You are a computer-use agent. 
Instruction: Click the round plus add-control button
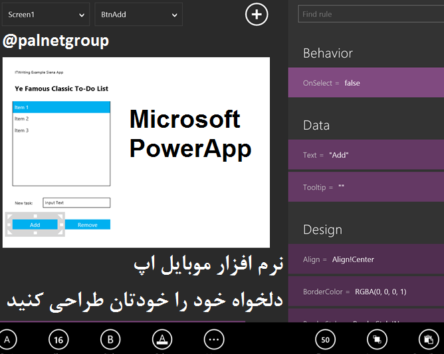click(x=257, y=14)
